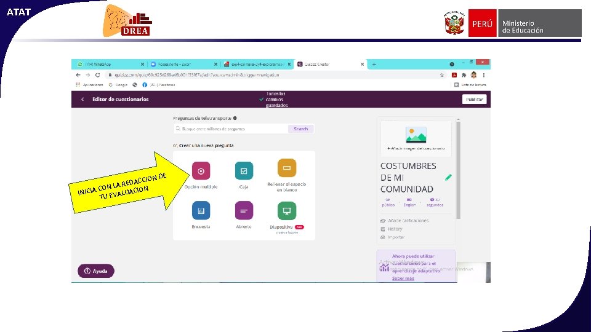
Task: Open a new browser tab with plus
Action: point(374,65)
